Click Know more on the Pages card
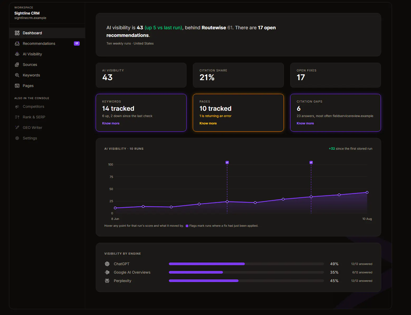 [208, 123]
